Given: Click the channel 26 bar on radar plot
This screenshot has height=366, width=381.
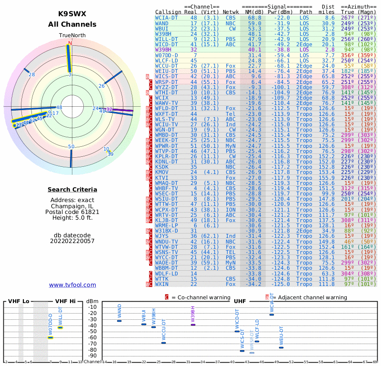Looking at the screenshot, I should (x=113, y=77).
